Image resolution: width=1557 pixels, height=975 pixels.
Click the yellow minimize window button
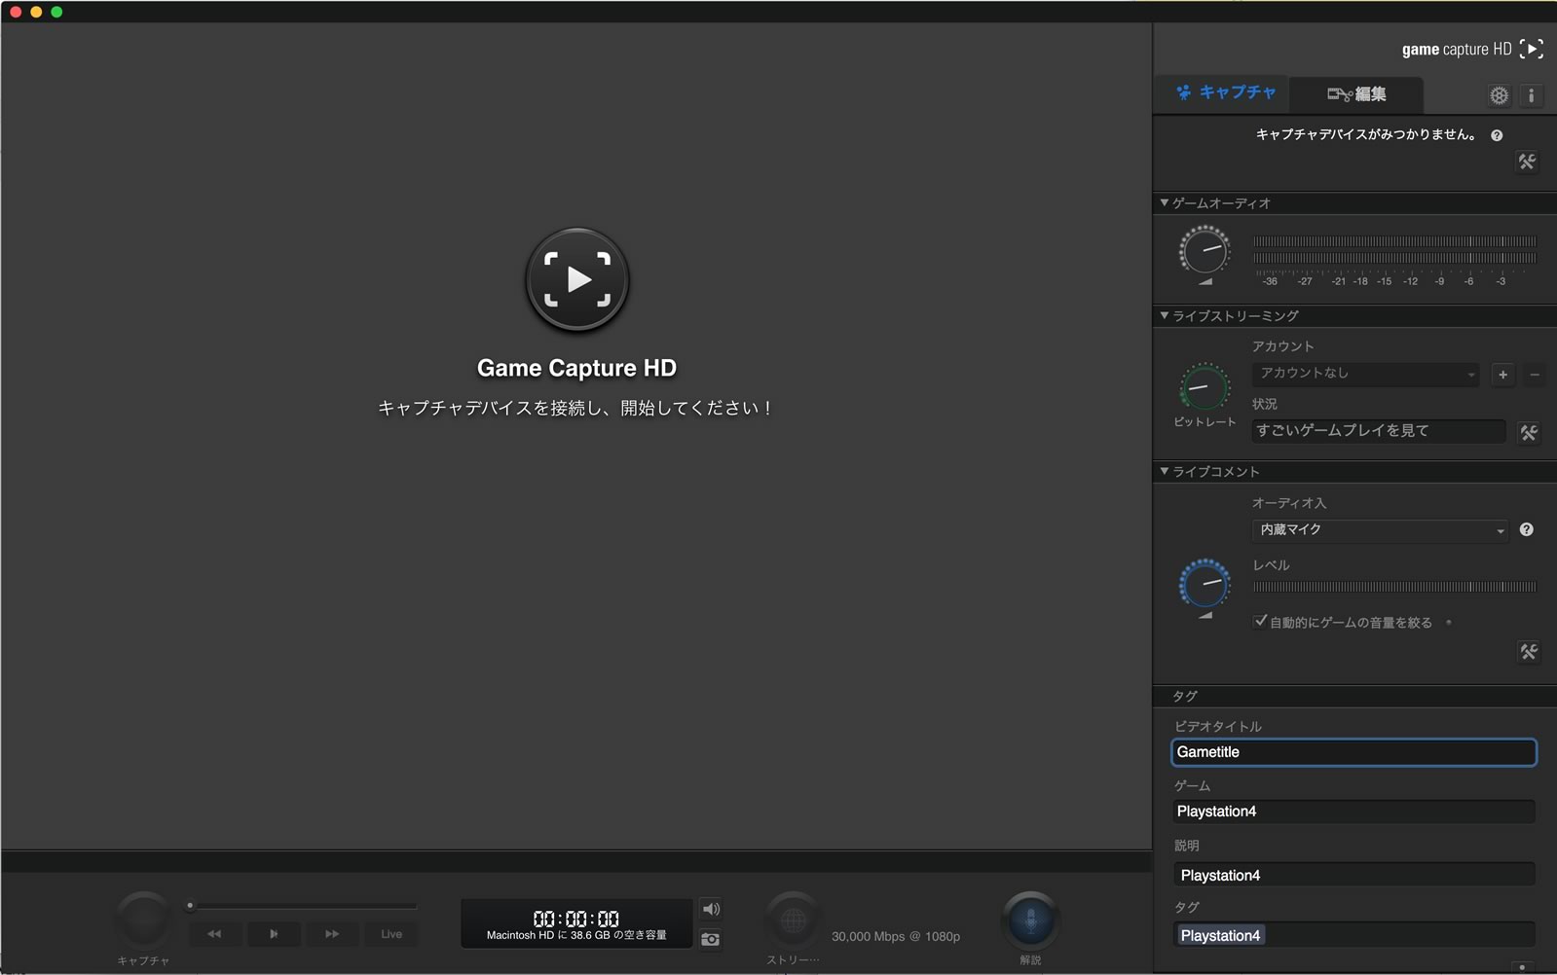click(x=36, y=12)
